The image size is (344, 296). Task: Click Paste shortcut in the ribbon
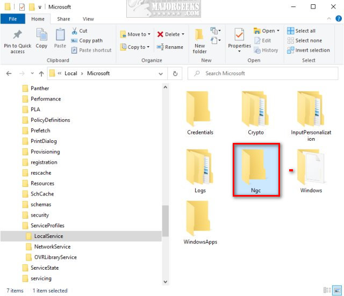point(91,50)
